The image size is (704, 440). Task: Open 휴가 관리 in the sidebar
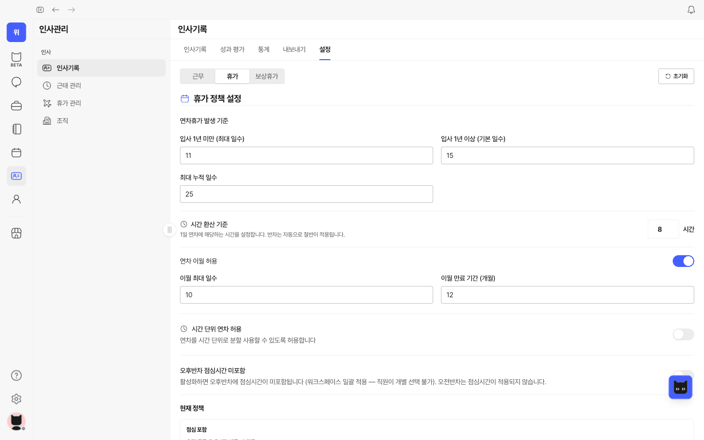pos(102,103)
